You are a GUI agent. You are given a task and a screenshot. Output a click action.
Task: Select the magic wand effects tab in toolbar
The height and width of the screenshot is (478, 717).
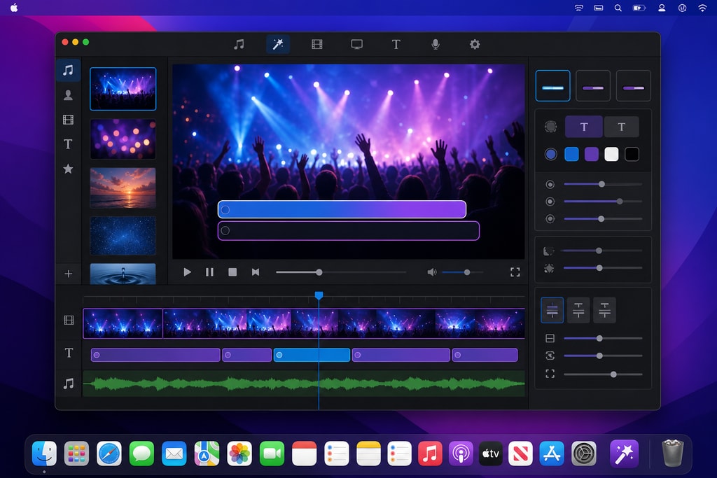tap(278, 44)
